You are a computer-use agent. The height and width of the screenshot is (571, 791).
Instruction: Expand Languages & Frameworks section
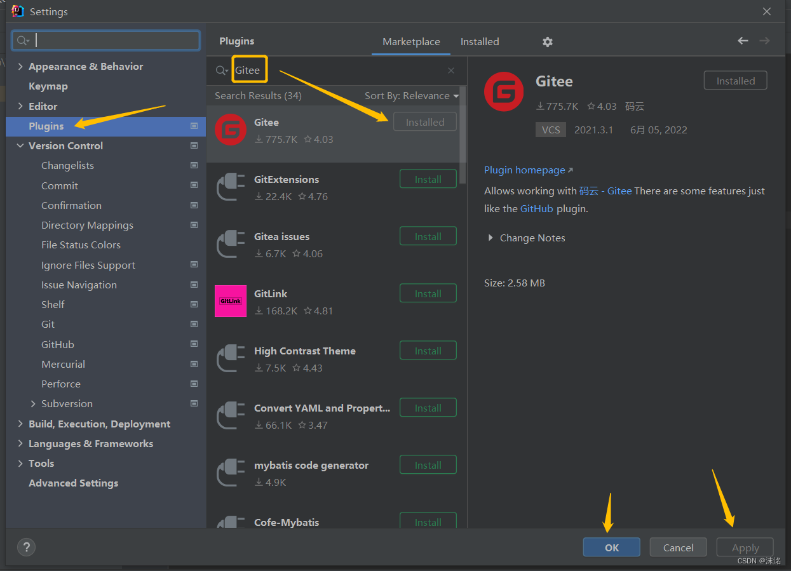tap(20, 443)
